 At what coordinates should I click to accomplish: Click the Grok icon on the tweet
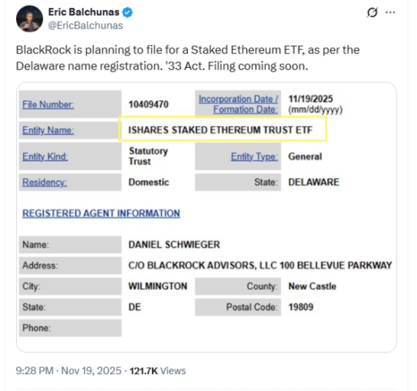(x=372, y=12)
